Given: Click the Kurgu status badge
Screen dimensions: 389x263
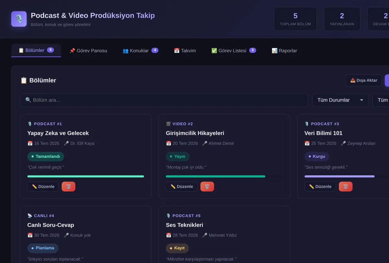Looking at the screenshot, I should 317,156.
